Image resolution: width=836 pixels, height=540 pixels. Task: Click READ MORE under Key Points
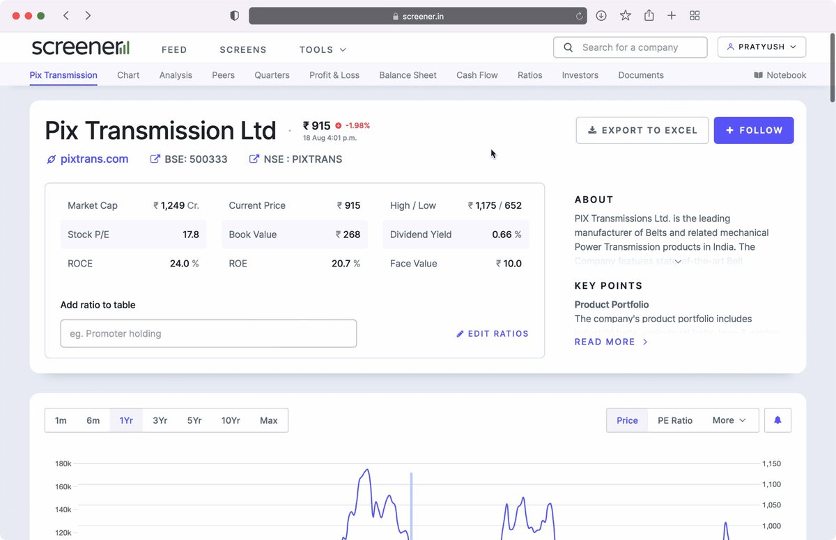[x=611, y=342]
